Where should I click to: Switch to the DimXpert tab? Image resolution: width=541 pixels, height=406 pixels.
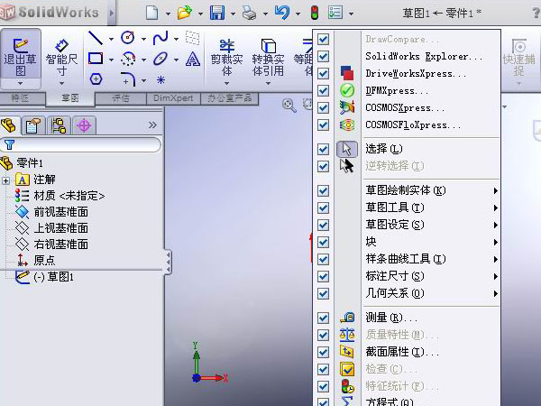(x=173, y=98)
